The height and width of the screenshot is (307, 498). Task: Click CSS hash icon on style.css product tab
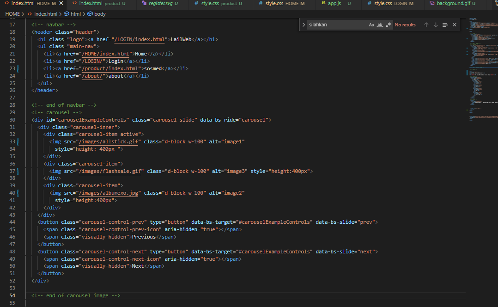click(196, 3)
